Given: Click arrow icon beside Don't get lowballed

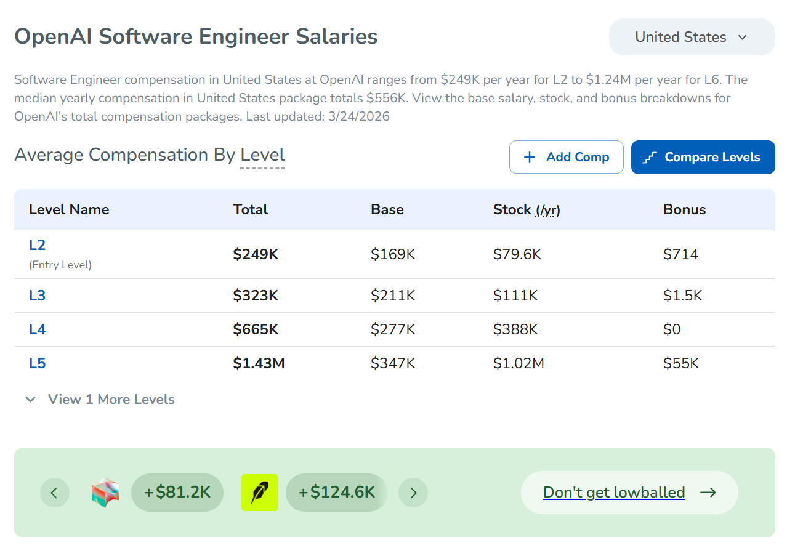Looking at the screenshot, I should pyautogui.click(x=708, y=493).
